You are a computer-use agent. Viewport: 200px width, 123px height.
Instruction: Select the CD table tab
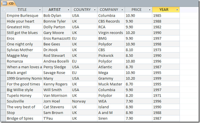coord(8,3)
